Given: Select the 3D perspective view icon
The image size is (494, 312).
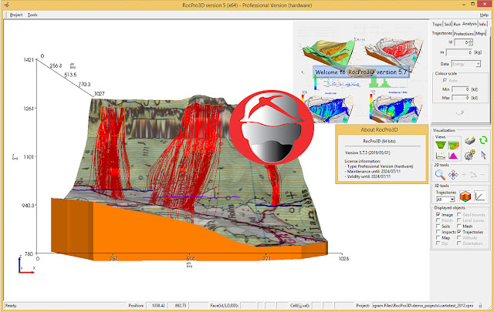Looking at the screenshot, I should point(453,146).
